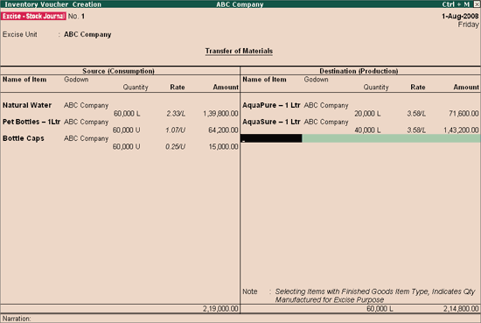Screen dimensions: 481x323
Task: Click the Ctrl + M shortcut label
Action: point(456,4)
